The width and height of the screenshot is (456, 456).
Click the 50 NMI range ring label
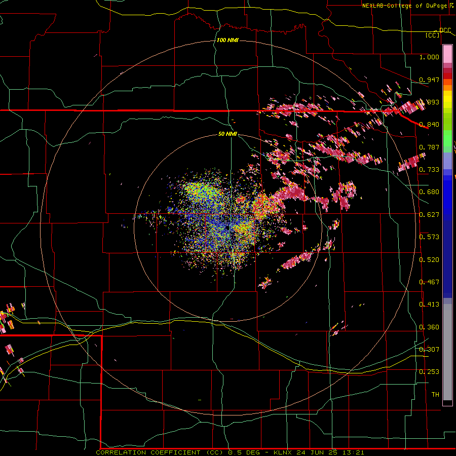click(227, 134)
